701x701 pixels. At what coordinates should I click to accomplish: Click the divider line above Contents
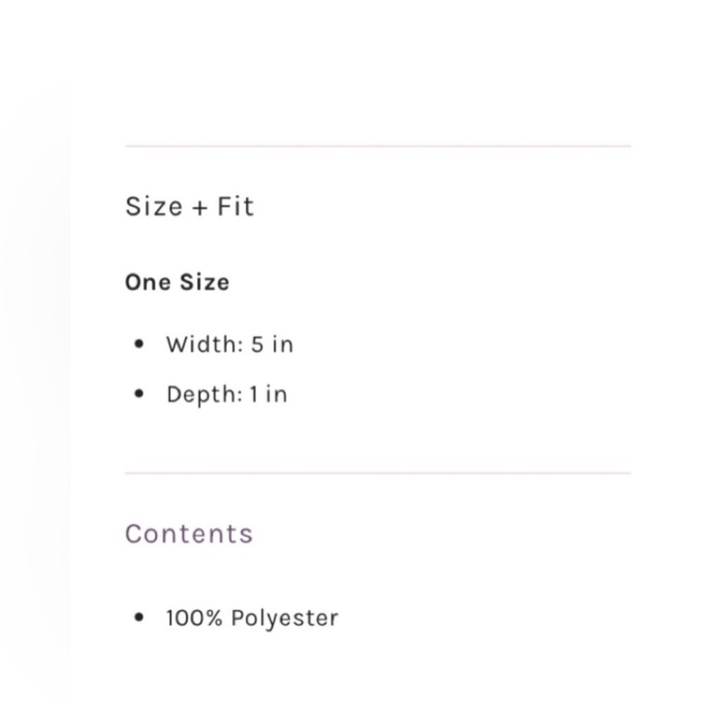click(379, 472)
